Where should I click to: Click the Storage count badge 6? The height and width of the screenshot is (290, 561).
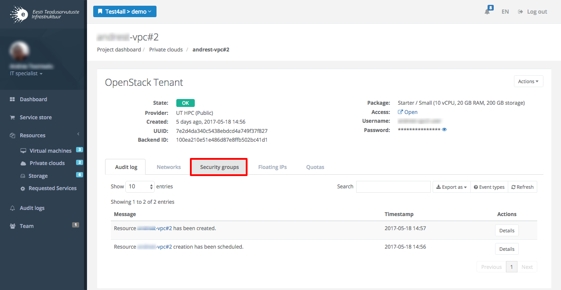80,175
